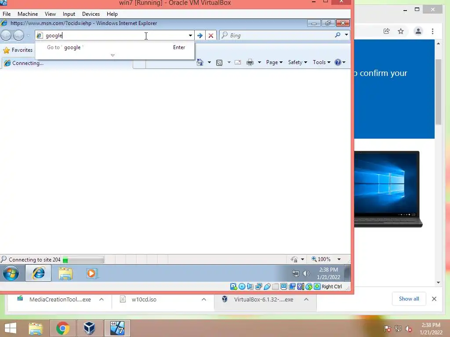Open VirtualBox Input menu
This screenshot has height=337, width=450.
pos(69,14)
